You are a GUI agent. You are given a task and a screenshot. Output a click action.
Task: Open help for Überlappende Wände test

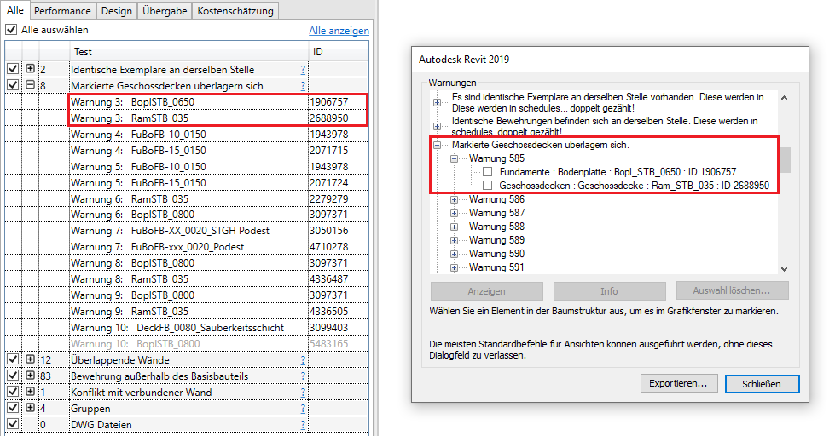point(302,360)
